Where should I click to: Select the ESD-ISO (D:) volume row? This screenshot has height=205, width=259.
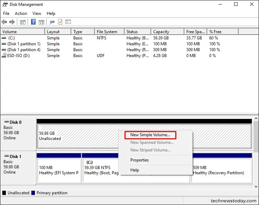click(x=119, y=56)
